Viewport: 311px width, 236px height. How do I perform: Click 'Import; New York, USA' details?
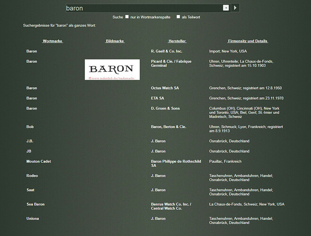point(228,51)
